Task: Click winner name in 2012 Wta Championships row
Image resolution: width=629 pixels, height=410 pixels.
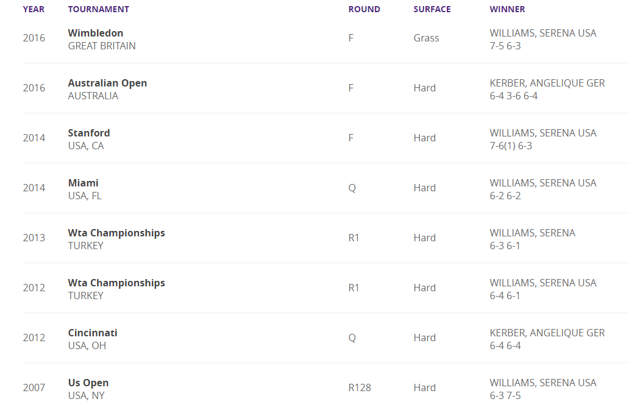Action: (x=543, y=283)
